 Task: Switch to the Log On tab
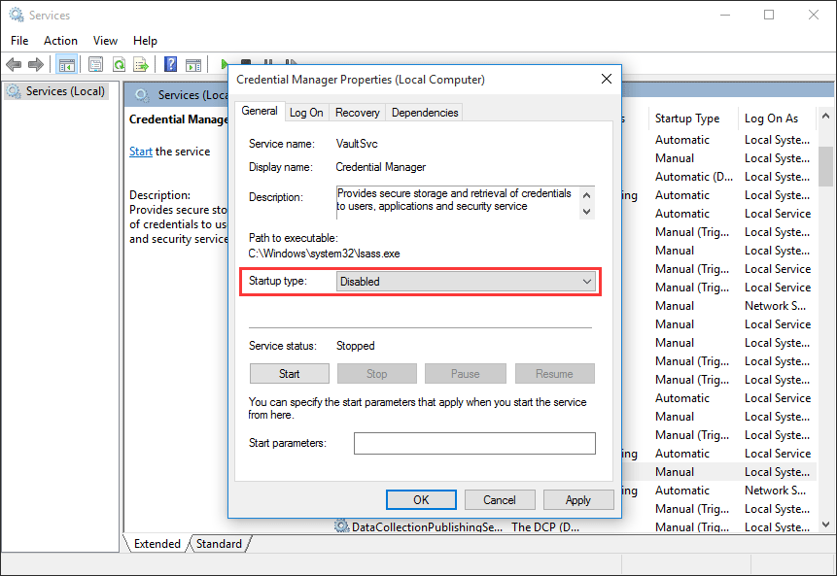tap(306, 113)
